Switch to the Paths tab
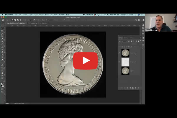This screenshot has width=177, height=118. click(132, 38)
